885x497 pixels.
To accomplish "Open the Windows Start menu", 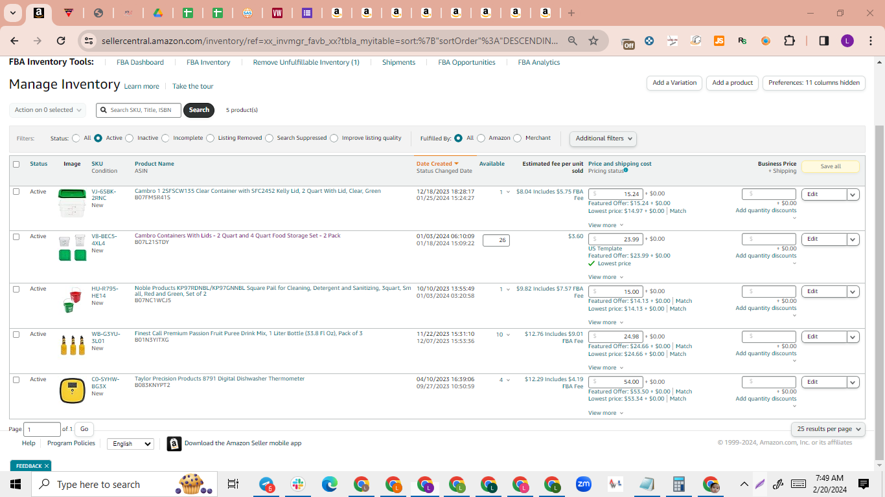I will point(15,484).
